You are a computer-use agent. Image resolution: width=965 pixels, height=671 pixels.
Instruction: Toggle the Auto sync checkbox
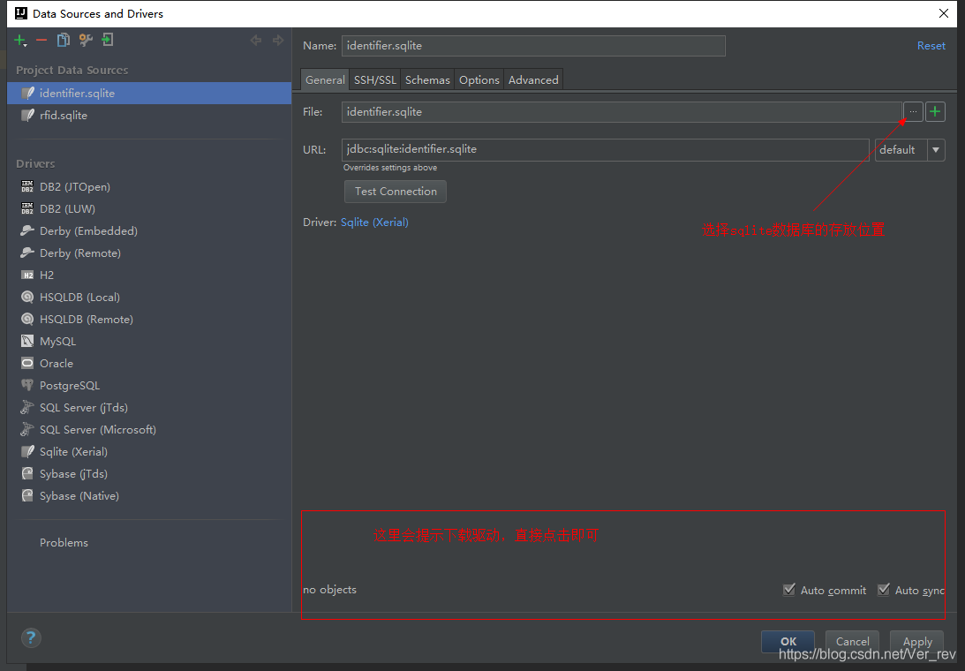pos(884,590)
